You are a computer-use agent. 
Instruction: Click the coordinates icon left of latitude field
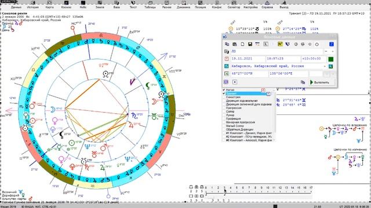point(227,74)
